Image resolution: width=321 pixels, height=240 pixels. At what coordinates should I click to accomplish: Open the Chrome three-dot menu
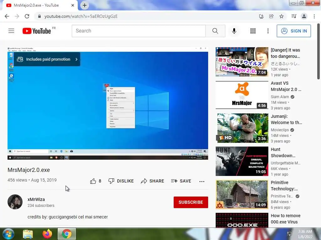314,16
